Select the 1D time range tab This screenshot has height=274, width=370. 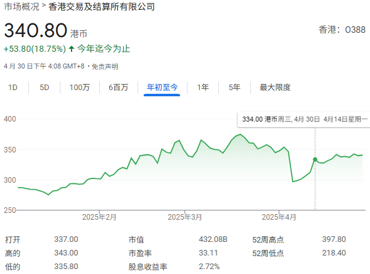click(13, 88)
